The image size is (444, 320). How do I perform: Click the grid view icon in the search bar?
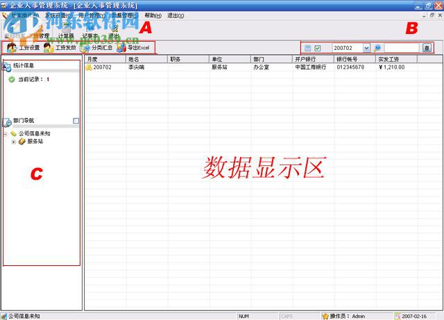[x=308, y=48]
